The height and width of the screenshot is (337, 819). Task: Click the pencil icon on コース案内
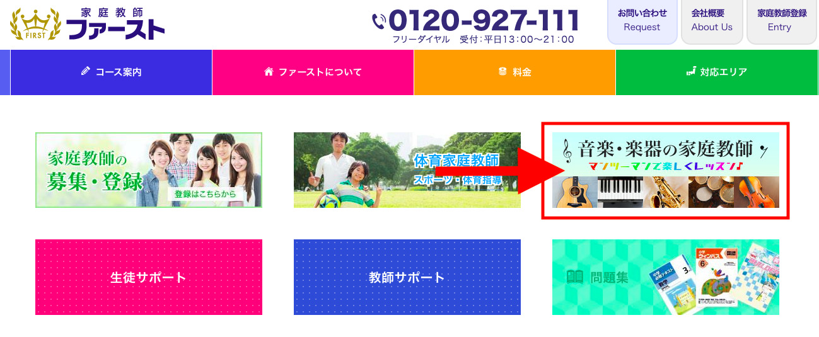pyautogui.click(x=86, y=71)
